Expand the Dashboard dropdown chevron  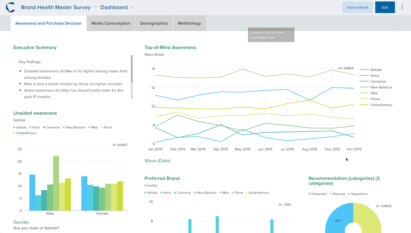pos(133,7)
